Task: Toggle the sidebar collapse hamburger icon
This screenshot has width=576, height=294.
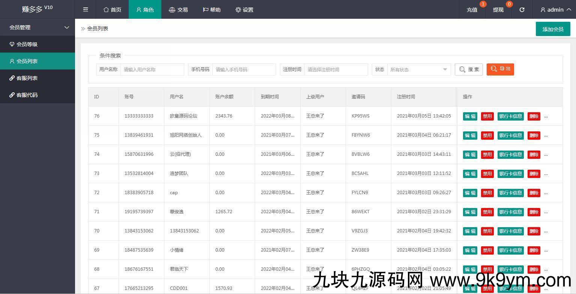Action: click(x=86, y=10)
